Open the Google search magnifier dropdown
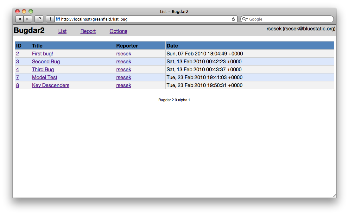349x215 pixels. coord(245,19)
